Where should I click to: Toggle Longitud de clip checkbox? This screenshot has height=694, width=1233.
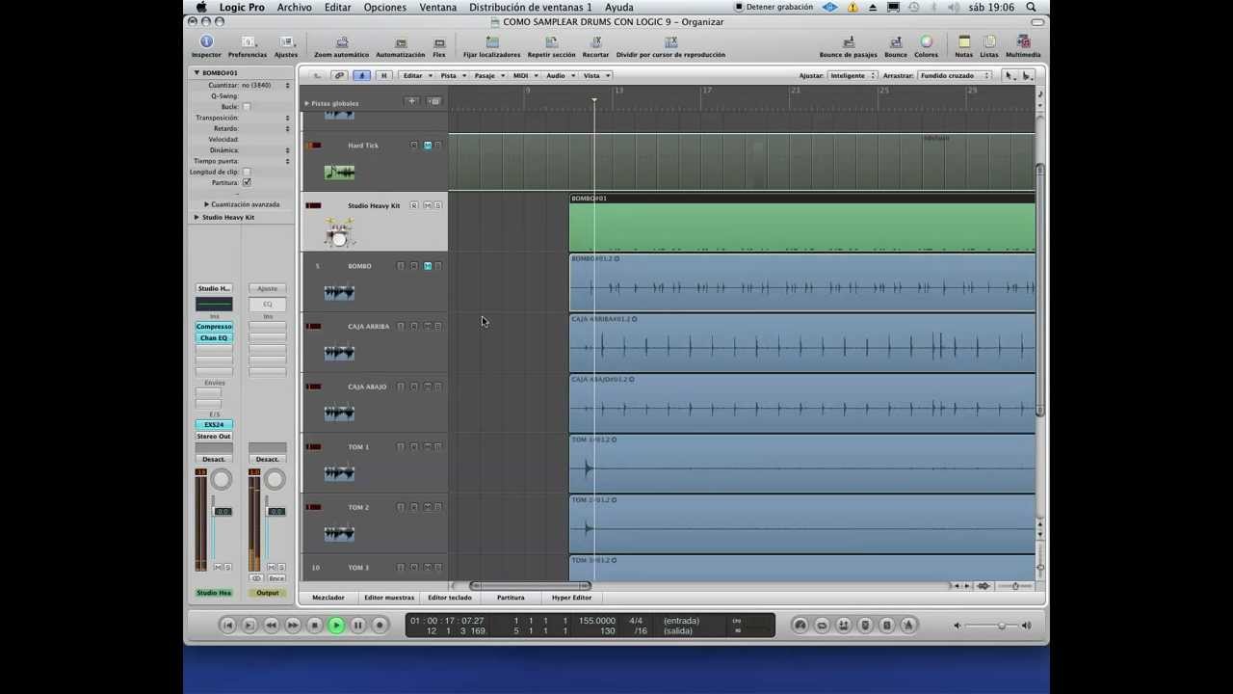tap(247, 172)
